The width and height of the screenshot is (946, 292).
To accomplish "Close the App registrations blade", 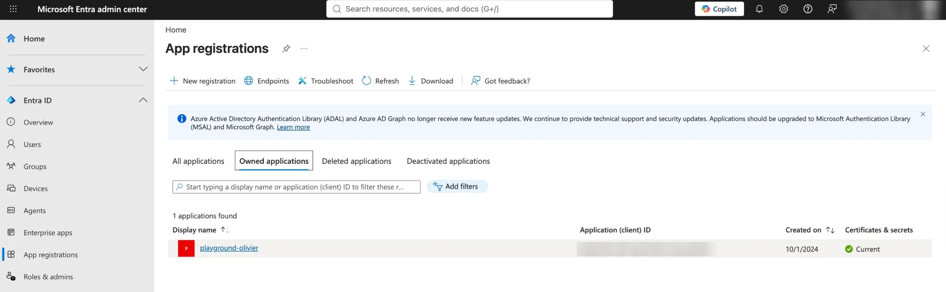I will [x=926, y=49].
